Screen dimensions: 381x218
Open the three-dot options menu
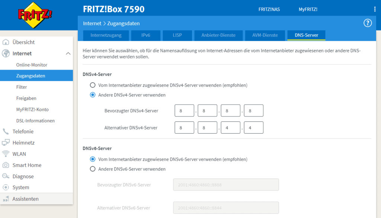point(375,9)
